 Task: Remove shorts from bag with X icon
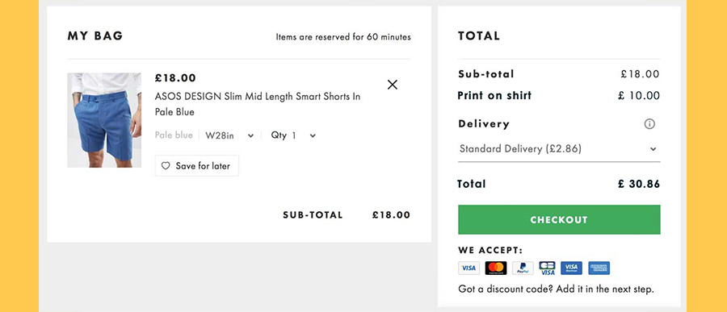pyautogui.click(x=393, y=85)
